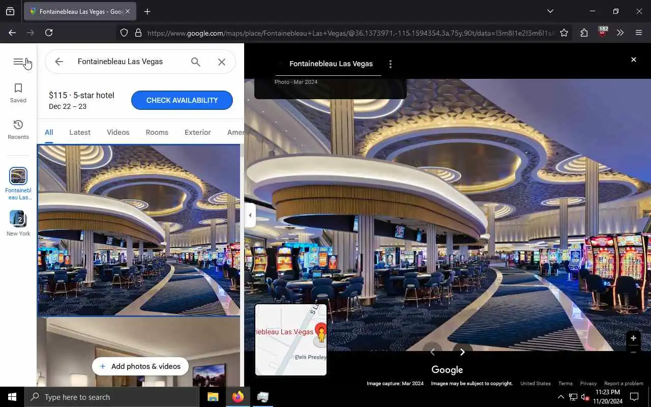This screenshot has height=407, width=651.
Task: Open the photo viewer's three-dot options menu
Action: click(x=391, y=64)
